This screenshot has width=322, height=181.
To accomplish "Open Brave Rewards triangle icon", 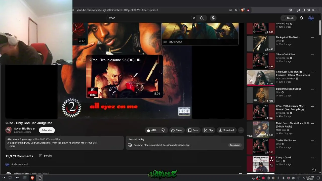I will coord(248,10).
